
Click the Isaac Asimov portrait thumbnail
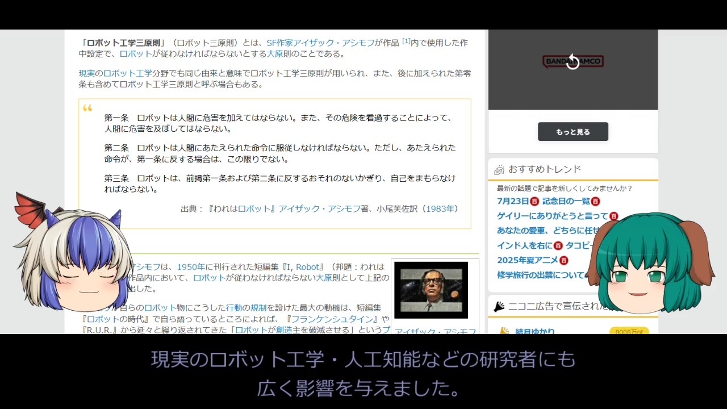coord(431,290)
